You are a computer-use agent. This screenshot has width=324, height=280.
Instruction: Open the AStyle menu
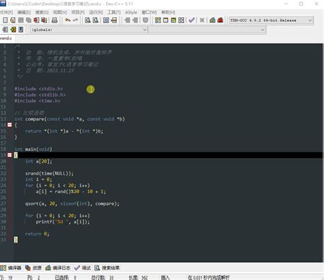(x=131, y=12)
